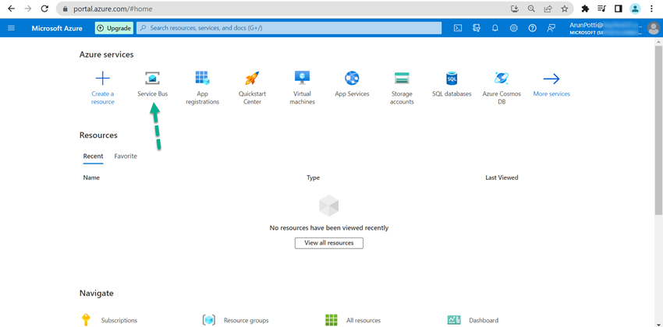Screen dimensions: 663x327
Task: Open Dashboard chart icon
Action: [x=454, y=320]
